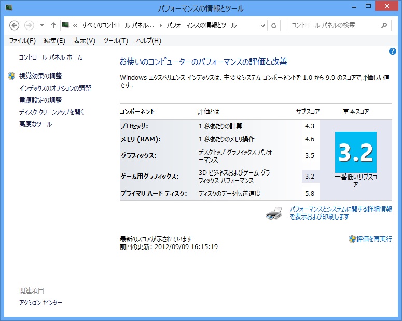Open 高度なツール link
This screenshot has width=402, height=321.
(35, 124)
